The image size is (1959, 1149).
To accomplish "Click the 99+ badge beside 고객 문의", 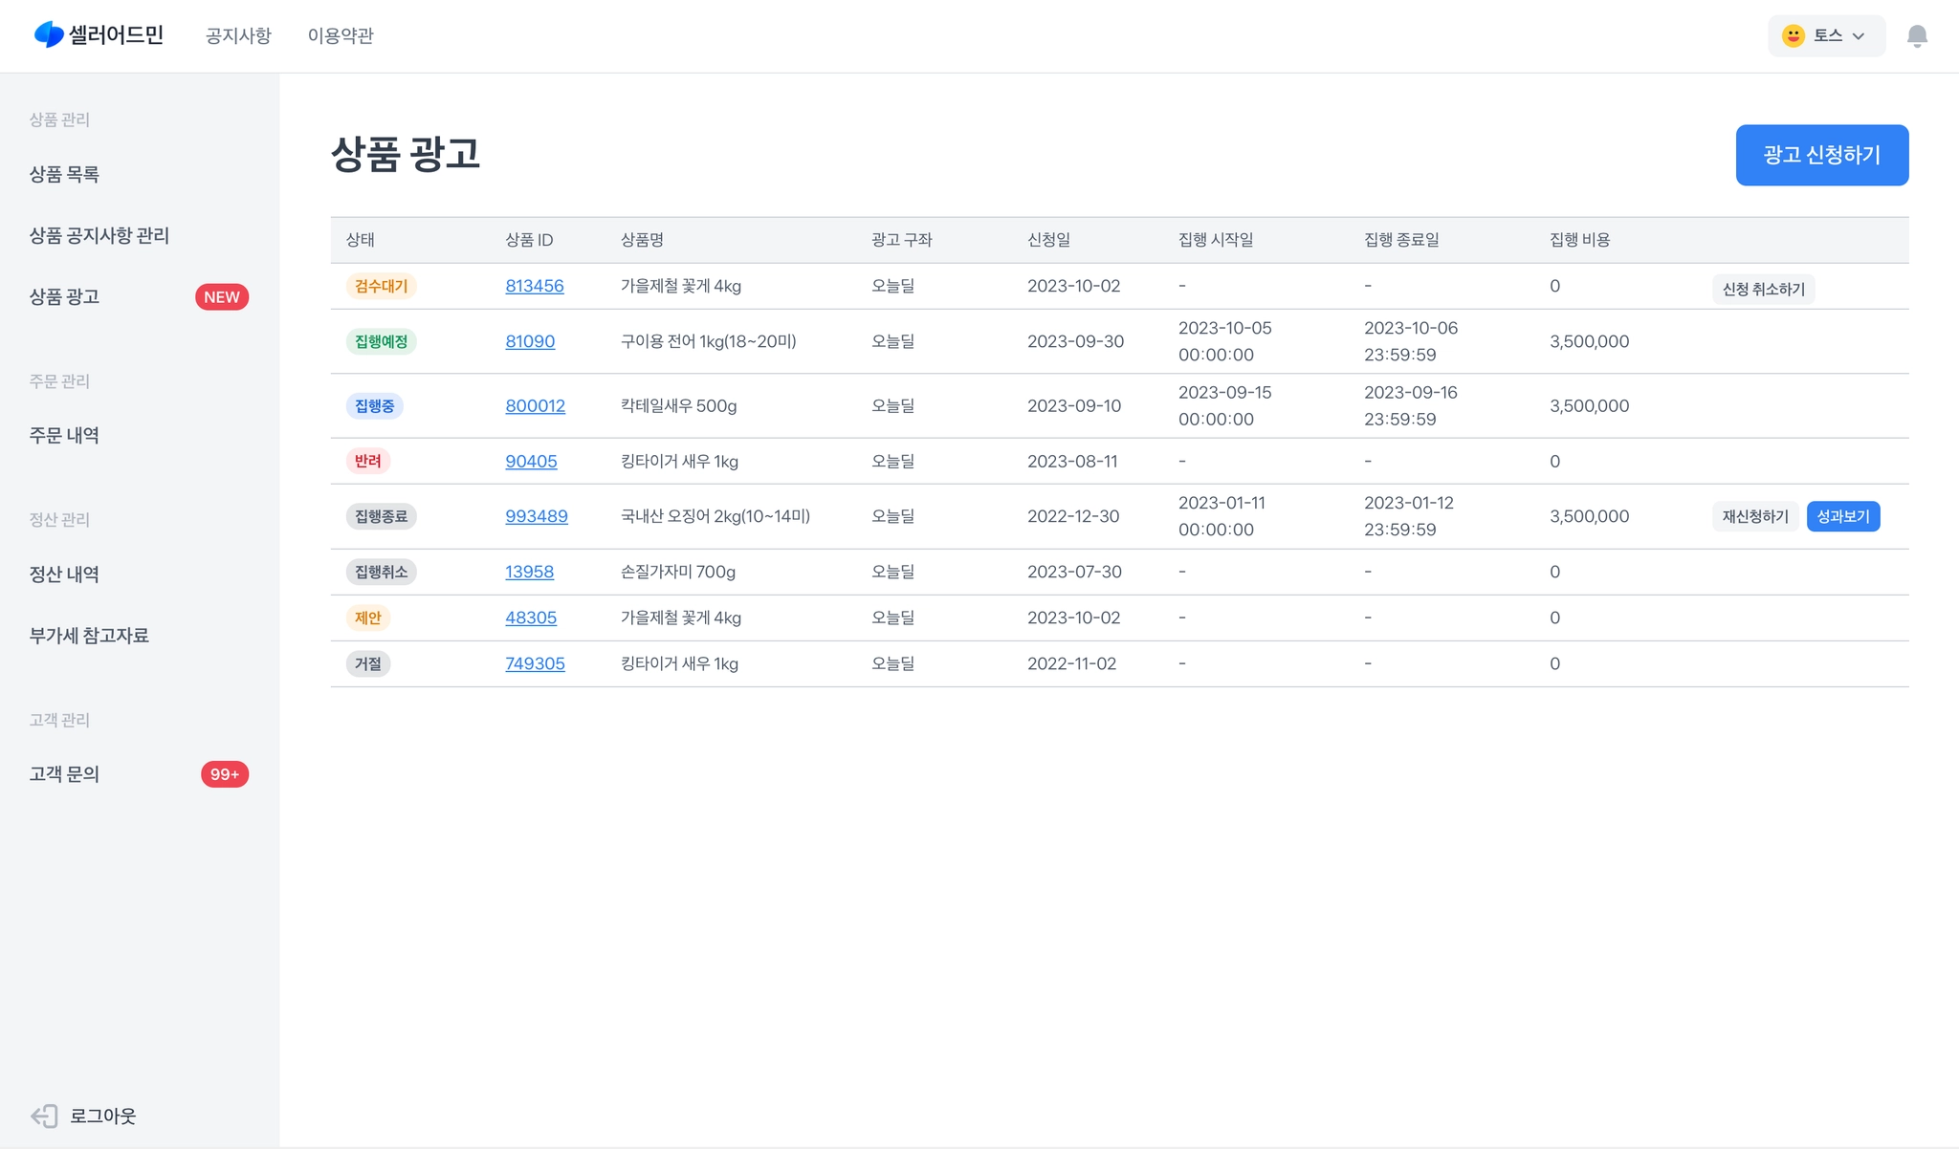I will click(225, 774).
